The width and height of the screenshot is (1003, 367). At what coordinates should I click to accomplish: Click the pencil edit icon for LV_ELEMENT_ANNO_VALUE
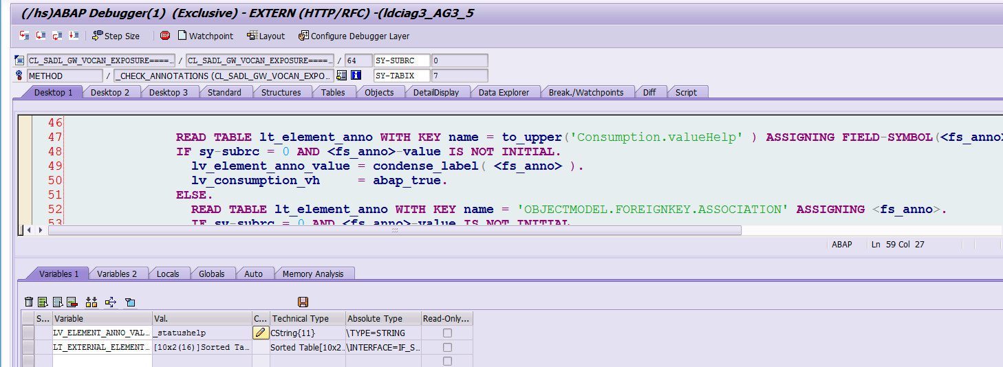click(x=261, y=333)
